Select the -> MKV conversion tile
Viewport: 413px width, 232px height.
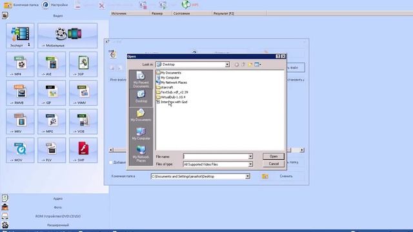[20, 122]
